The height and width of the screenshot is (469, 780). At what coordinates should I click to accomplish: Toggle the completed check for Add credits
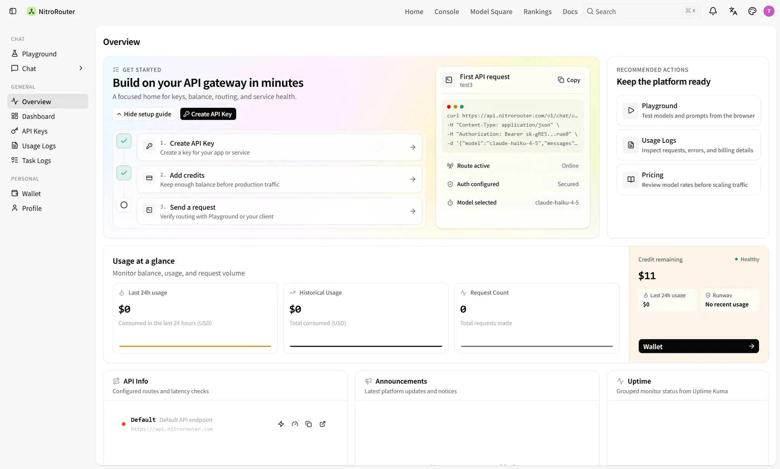tap(124, 173)
